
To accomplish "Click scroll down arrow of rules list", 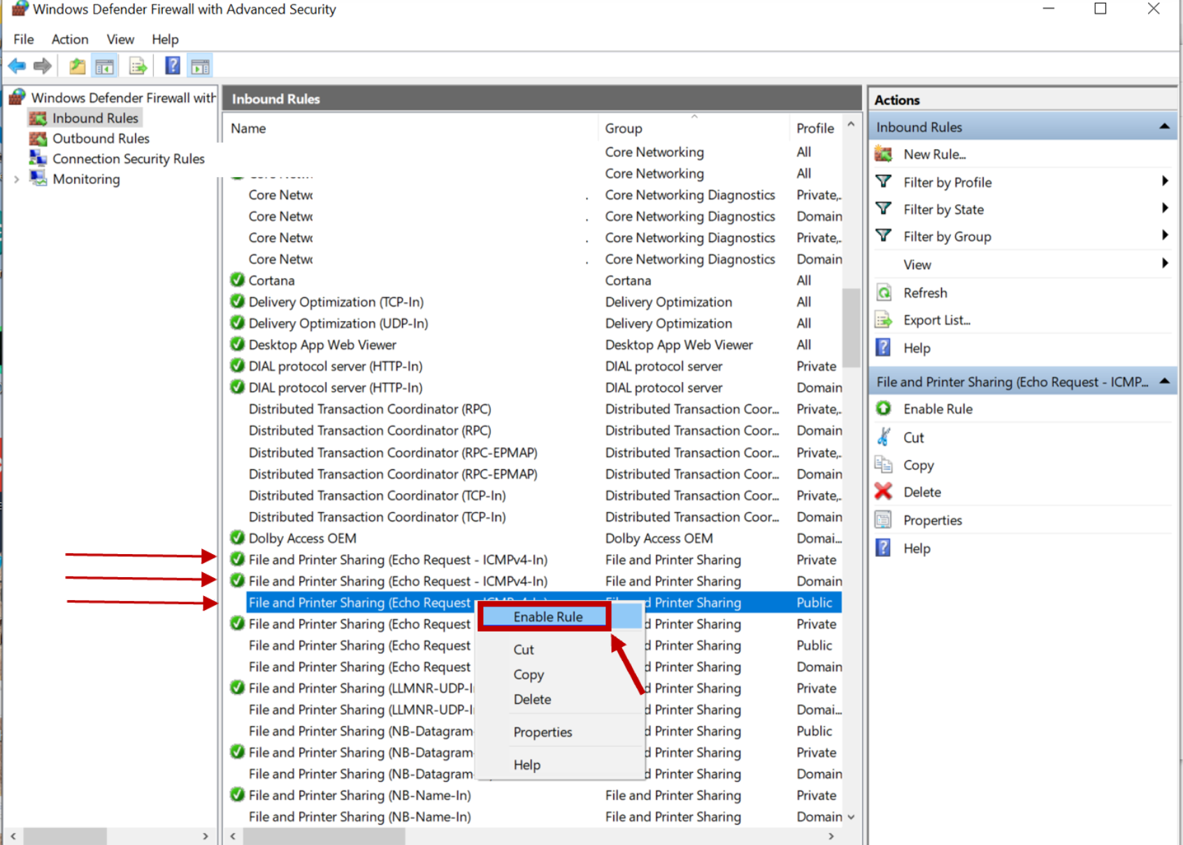I will [851, 816].
